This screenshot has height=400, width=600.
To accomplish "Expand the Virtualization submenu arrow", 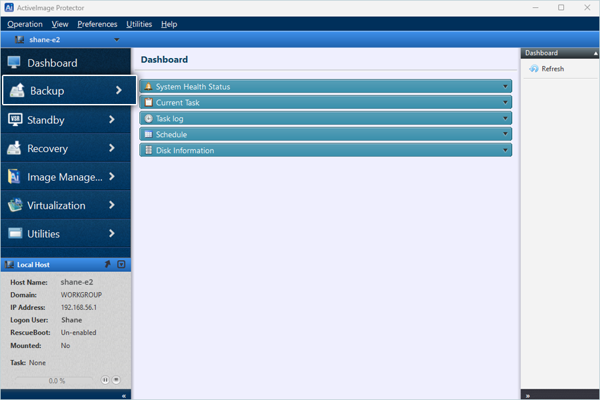I will pos(112,205).
